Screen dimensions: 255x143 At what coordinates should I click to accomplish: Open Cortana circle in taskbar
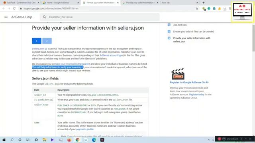click(x=20, y=140)
